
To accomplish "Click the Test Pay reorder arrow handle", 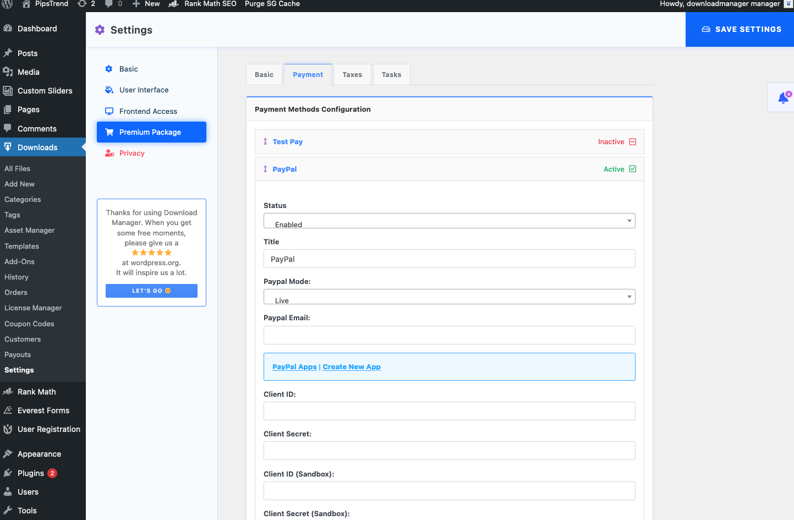I will (265, 141).
